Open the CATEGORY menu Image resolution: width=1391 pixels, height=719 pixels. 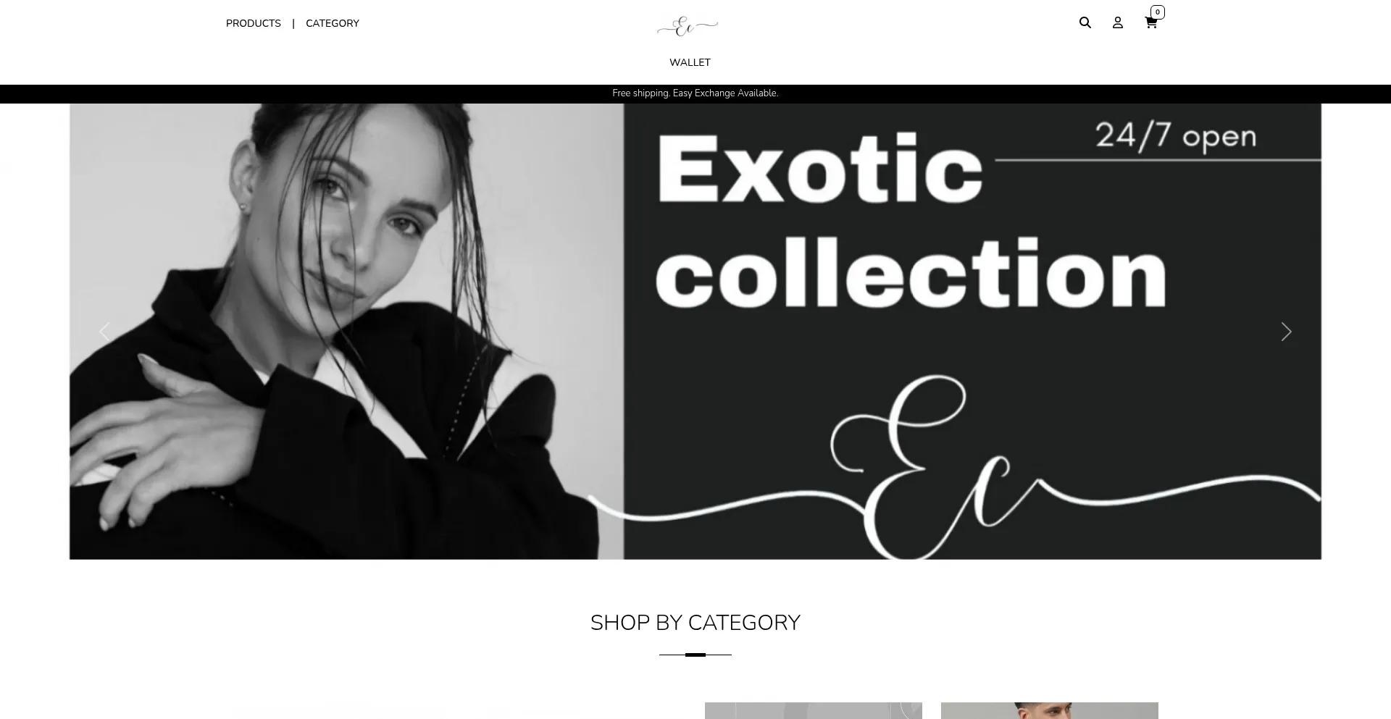tap(332, 23)
